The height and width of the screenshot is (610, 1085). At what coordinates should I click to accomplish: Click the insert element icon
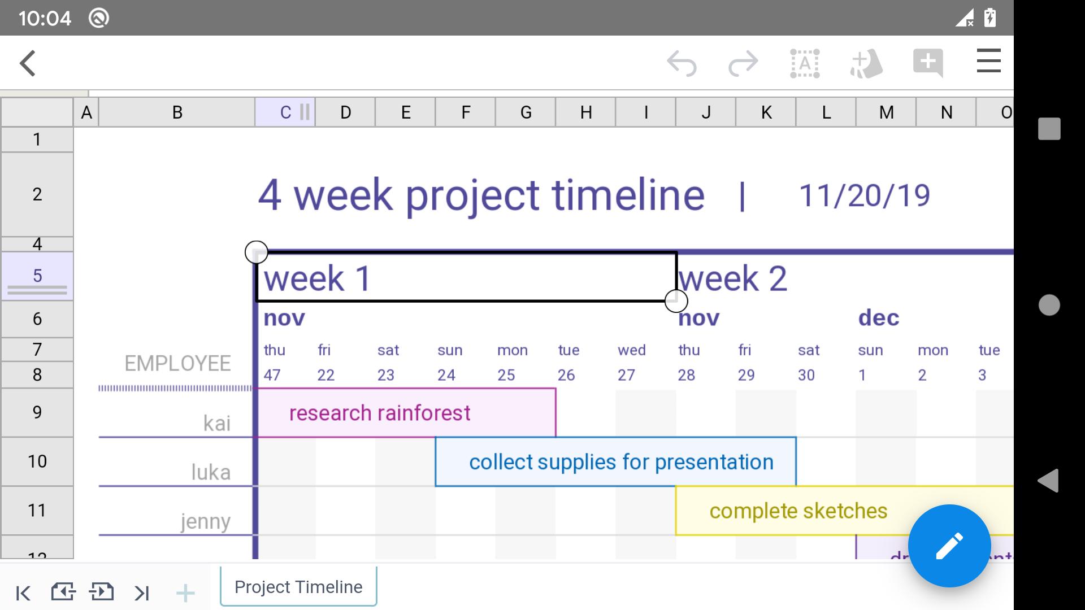pyautogui.click(x=867, y=63)
